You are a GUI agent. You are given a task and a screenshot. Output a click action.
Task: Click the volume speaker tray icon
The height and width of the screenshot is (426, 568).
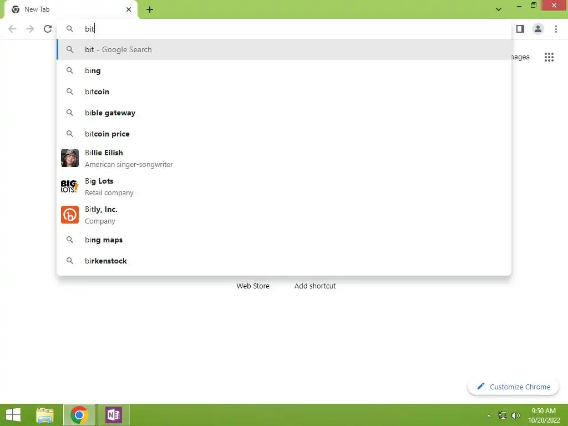tap(516, 415)
